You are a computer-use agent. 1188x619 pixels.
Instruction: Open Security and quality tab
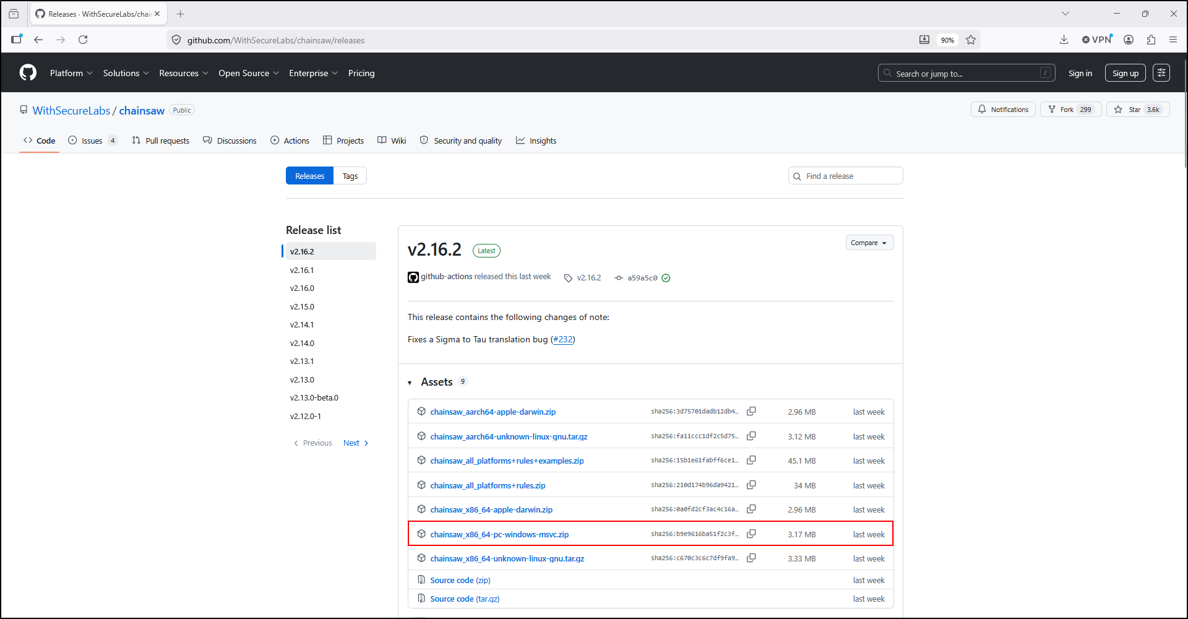point(461,141)
